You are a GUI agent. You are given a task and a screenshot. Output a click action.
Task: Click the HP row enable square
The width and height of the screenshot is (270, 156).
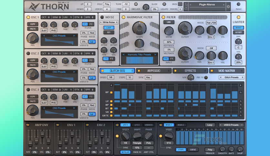[x=111, y=105]
